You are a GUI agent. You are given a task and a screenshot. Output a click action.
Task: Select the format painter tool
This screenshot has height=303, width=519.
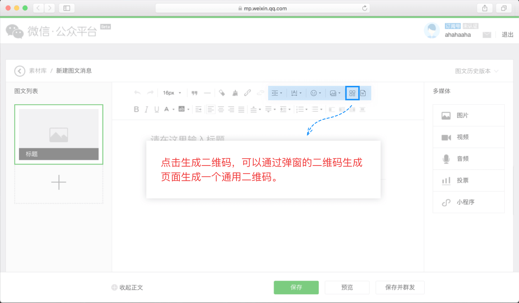pos(222,93)
